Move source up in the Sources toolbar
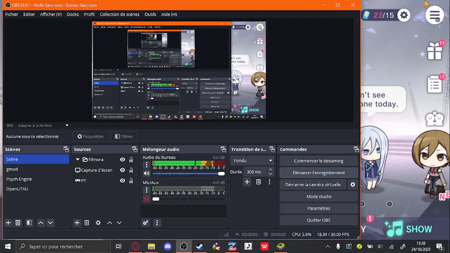This screenshot has height=253, width=450. click(109, 222)
